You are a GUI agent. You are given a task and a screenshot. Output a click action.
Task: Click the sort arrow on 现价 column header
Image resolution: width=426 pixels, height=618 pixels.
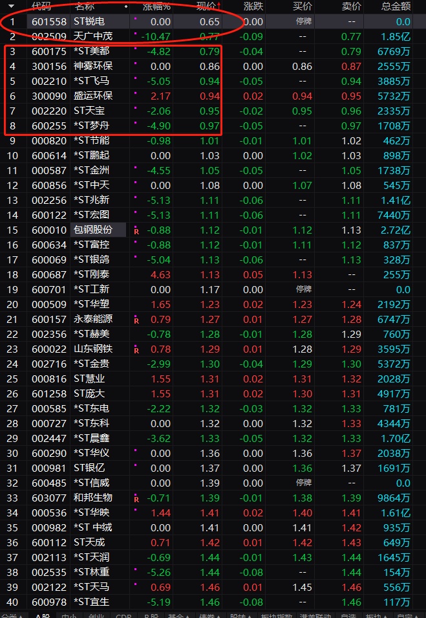pyautogui.click(x=218, y=6)
